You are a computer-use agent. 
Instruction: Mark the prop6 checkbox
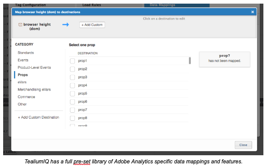pos(72,102)
